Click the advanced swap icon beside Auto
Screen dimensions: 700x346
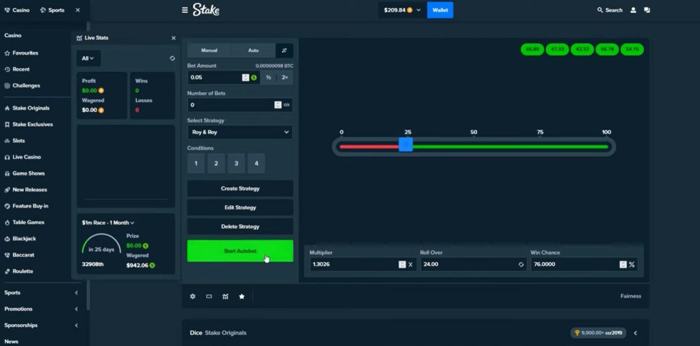[x=284, y=51]
